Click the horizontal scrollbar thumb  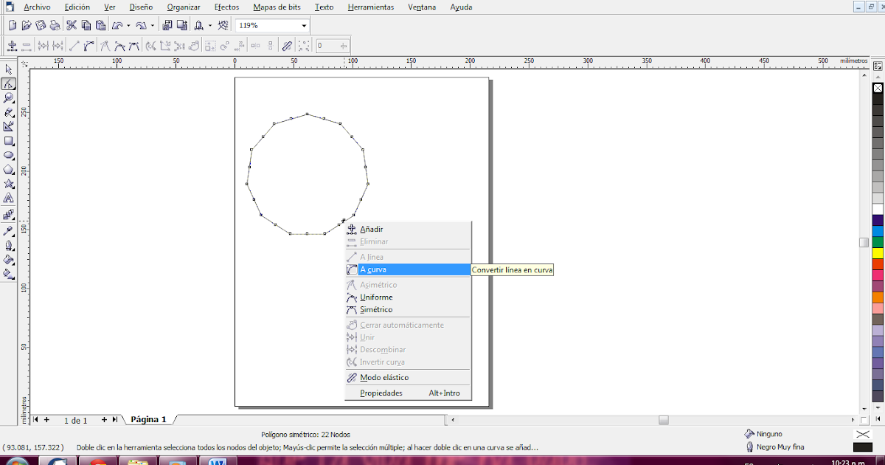coord(664,419)
